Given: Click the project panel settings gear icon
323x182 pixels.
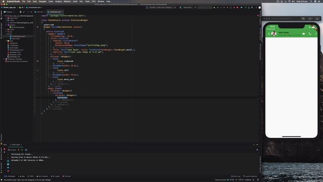Looking at the screenshot, I should [x=28, y=12].
